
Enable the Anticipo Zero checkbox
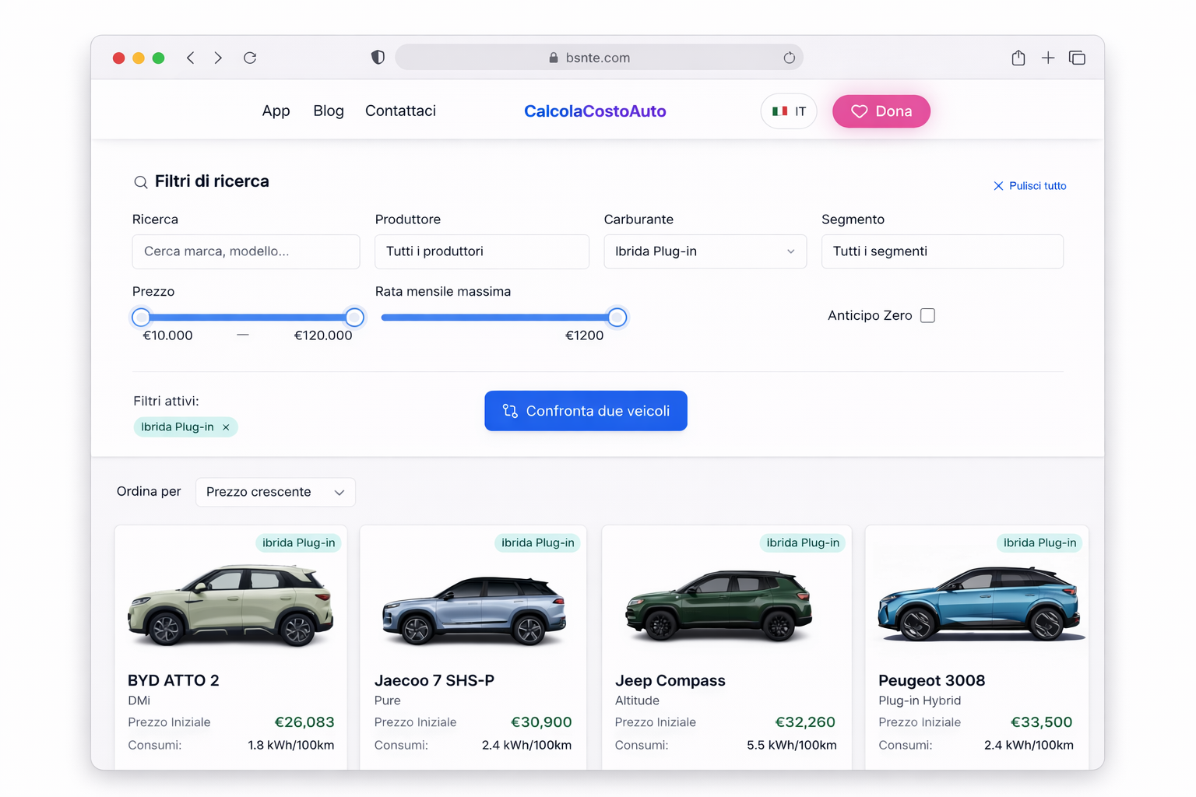[x=927, y=315]
